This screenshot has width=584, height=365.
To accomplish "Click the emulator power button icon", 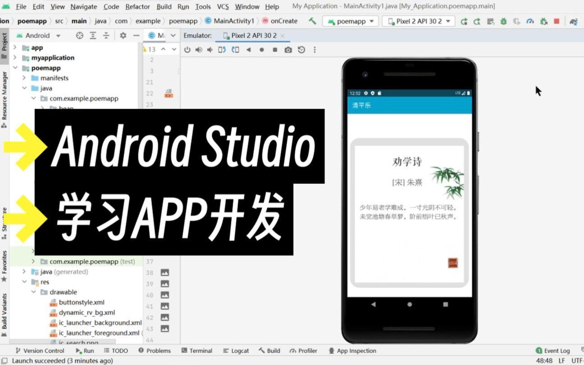I will coord(187,50).
